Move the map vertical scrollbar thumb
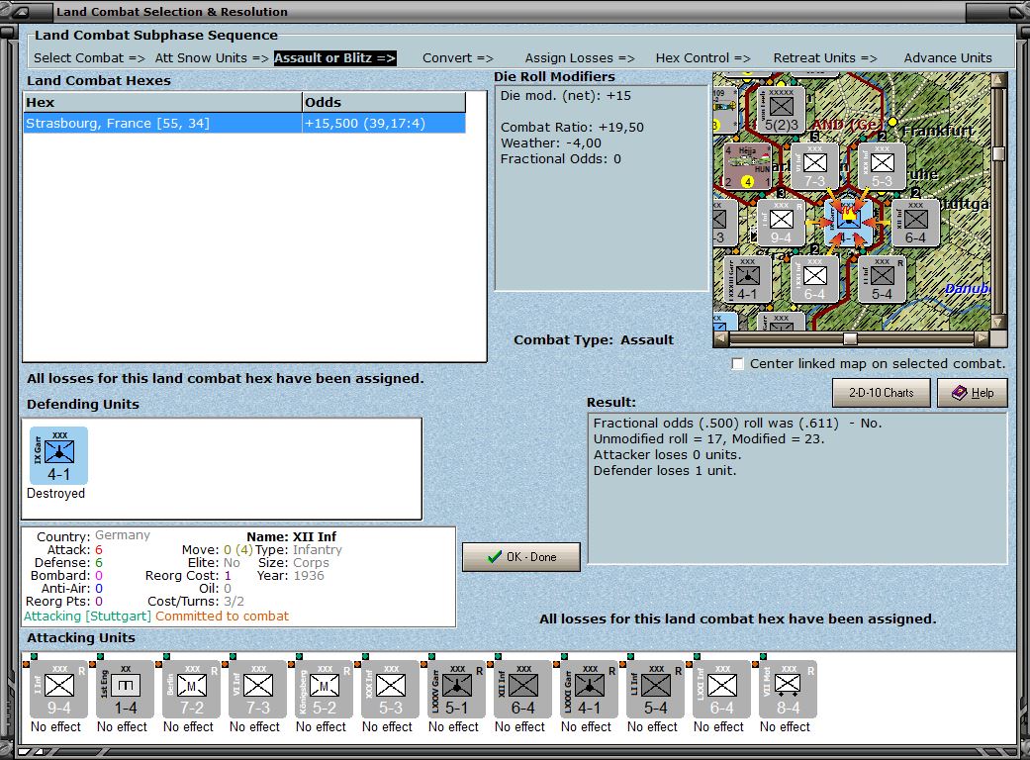Image resolution: width=1030 pixels, height=760 pixels. coord(998,153)
